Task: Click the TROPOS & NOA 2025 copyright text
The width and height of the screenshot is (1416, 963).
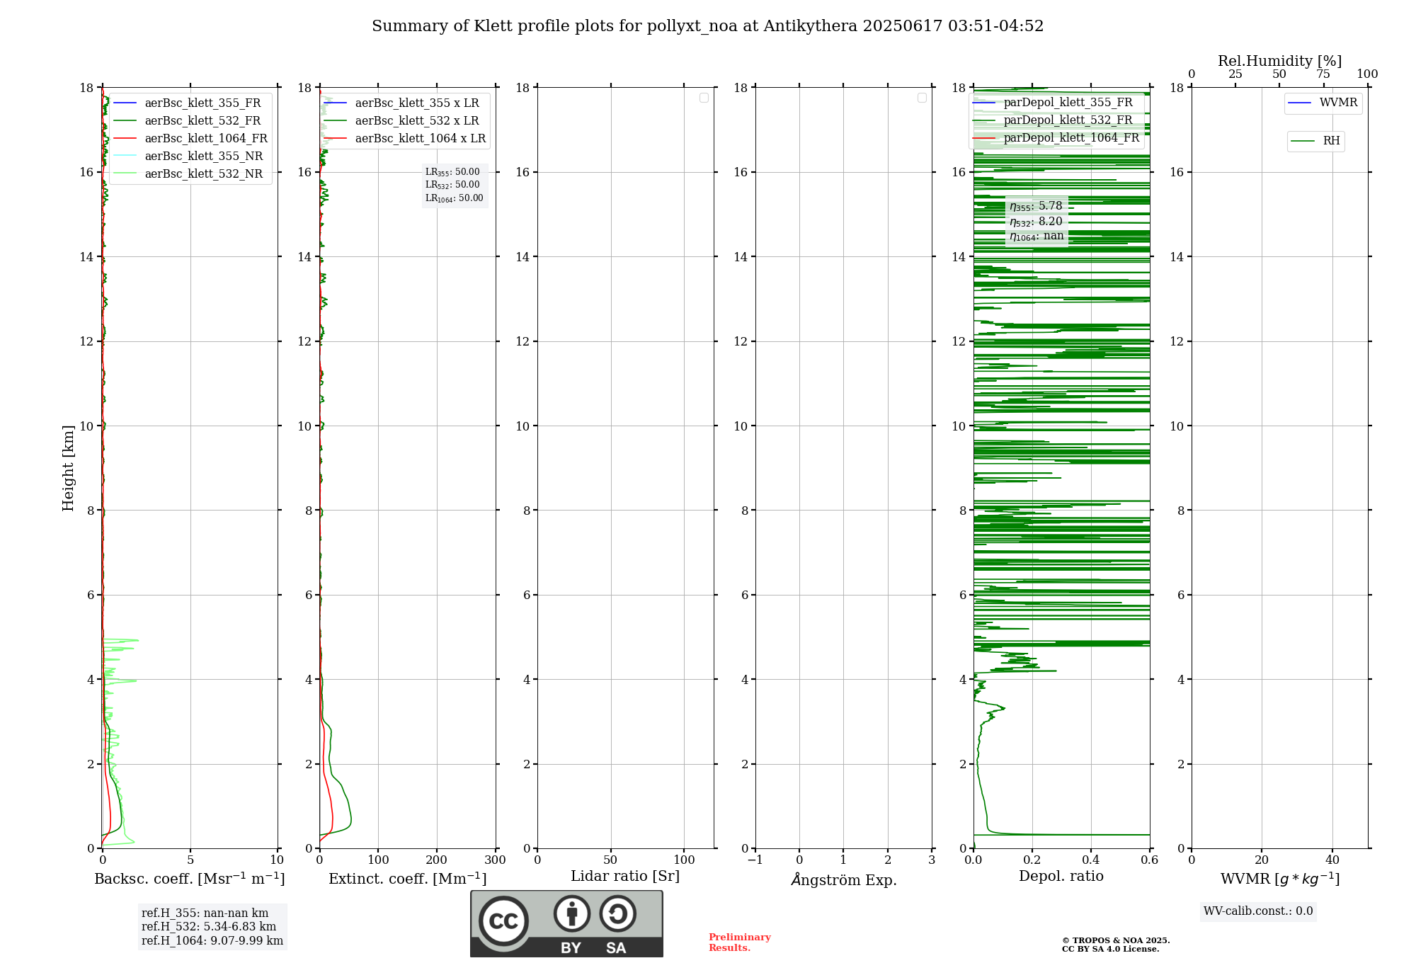Action: [x=1116, y=940]
